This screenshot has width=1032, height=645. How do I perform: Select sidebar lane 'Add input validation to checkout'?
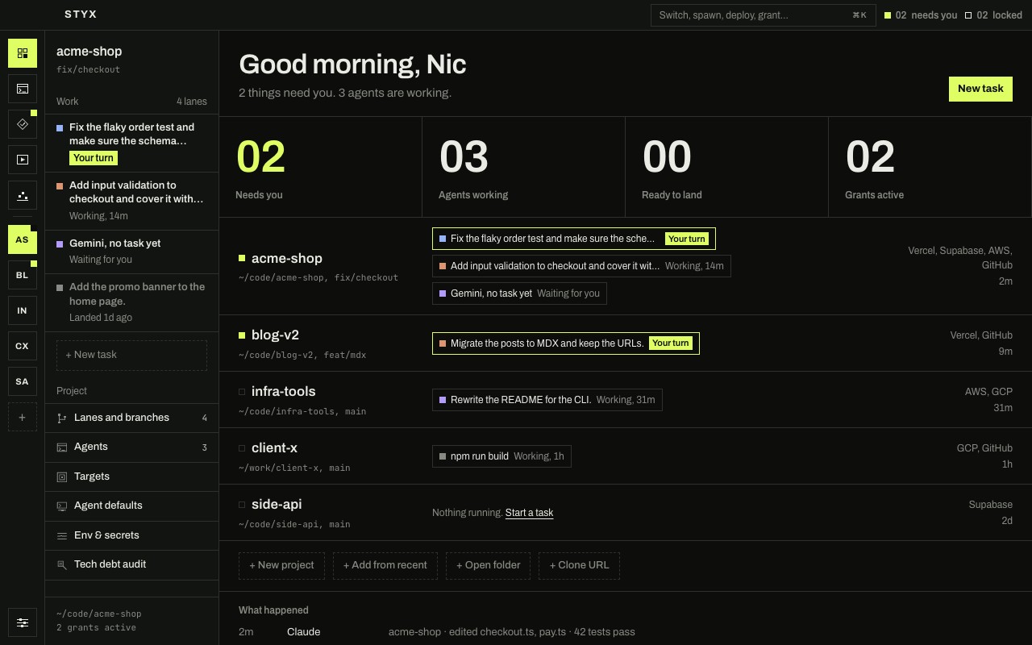pos(132,201)
